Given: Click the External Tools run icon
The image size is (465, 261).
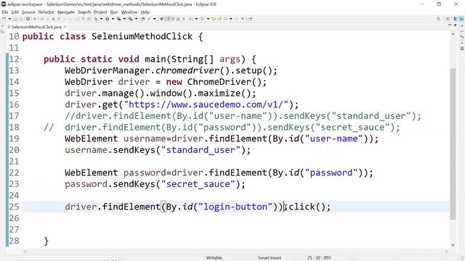Looking at the screenshot, I should (x=131, y=19).
